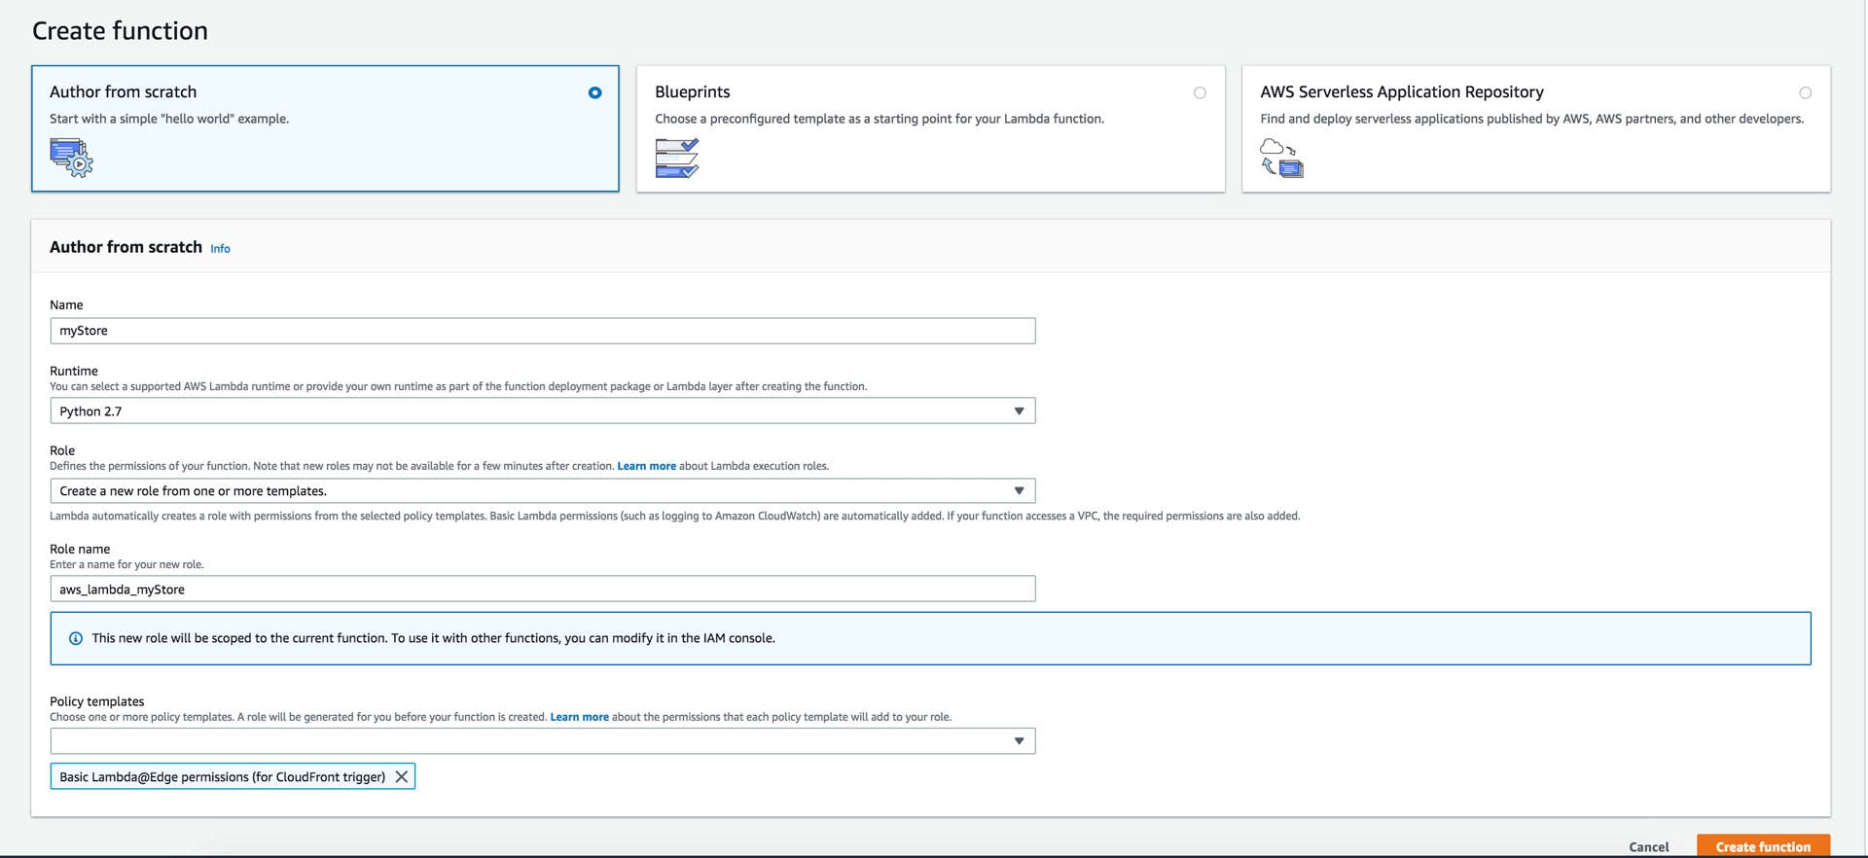
Task: Expand the Policy templates dropdown
Action: coord(542,741)
